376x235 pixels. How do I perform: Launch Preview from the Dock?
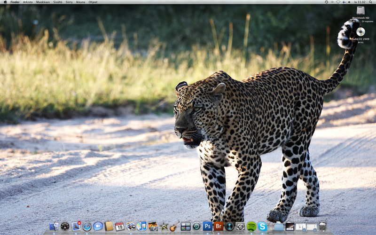131,226
